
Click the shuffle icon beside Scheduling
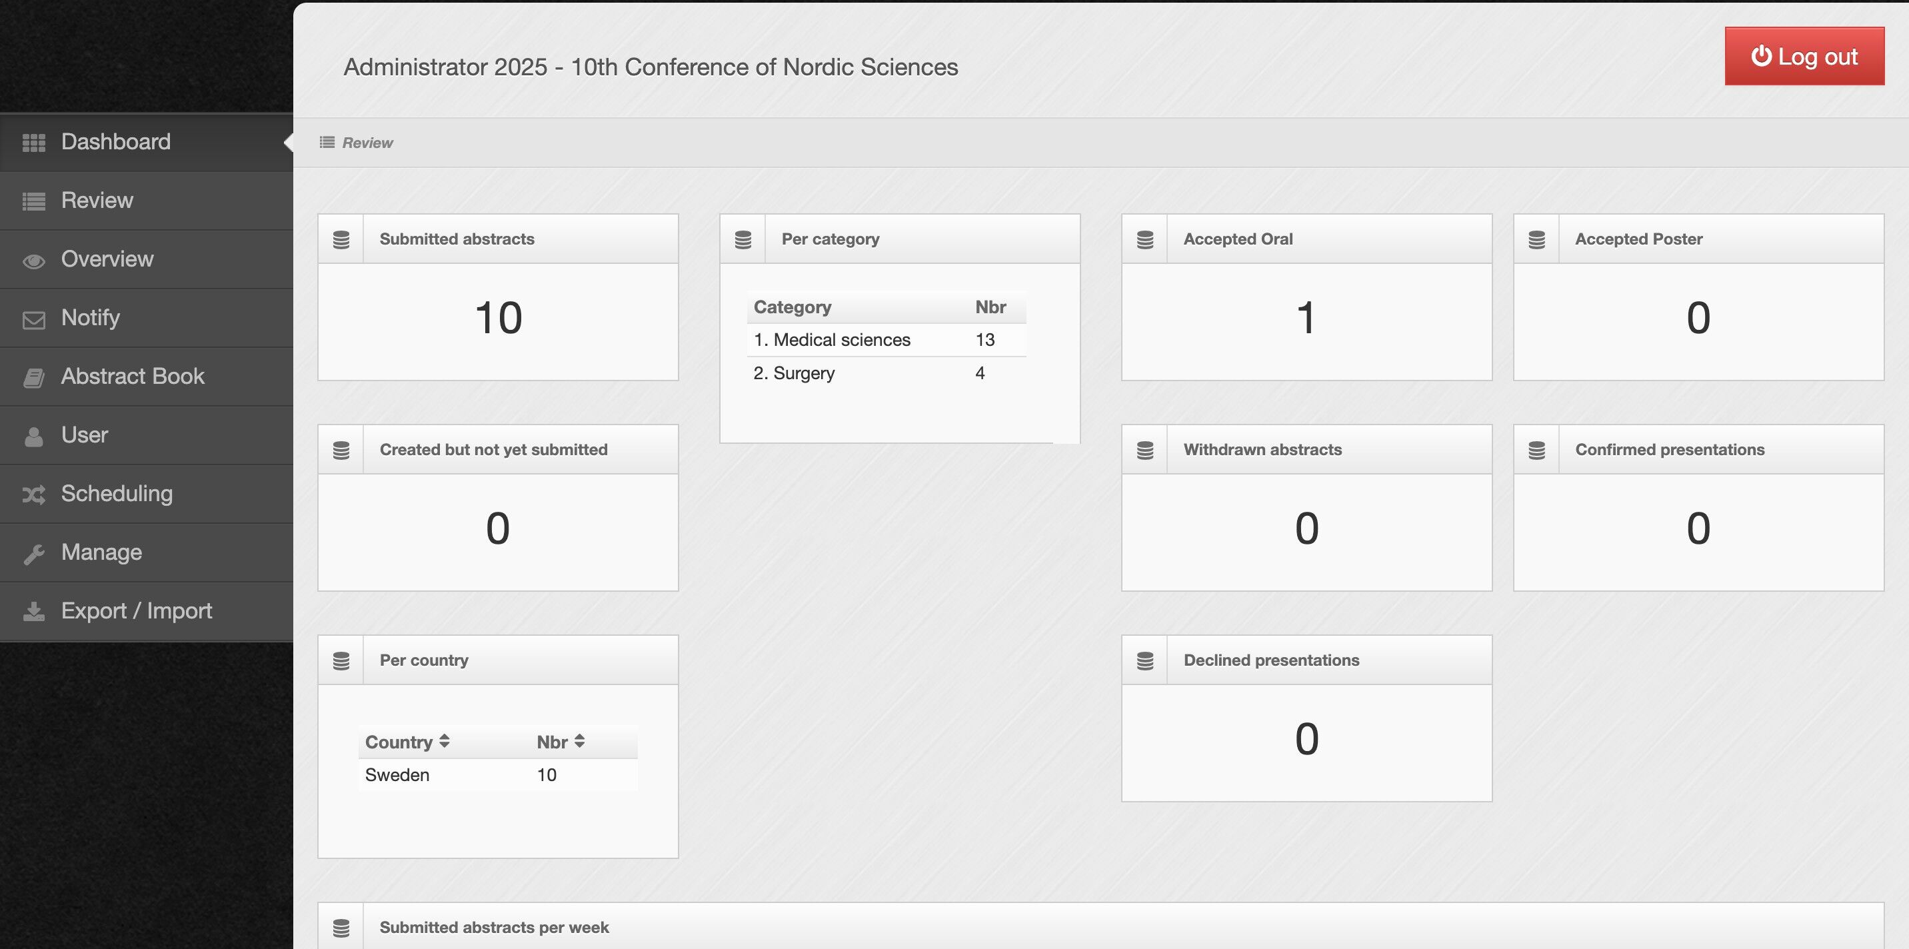(33, 495)
